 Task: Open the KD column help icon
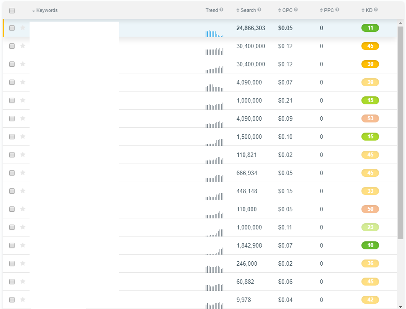376,10
